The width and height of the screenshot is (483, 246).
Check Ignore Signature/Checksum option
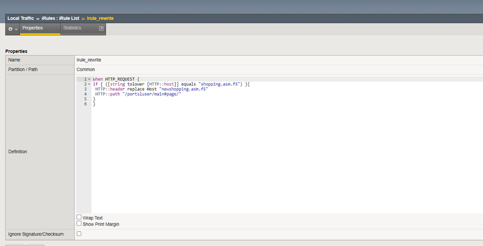[79, 234]
